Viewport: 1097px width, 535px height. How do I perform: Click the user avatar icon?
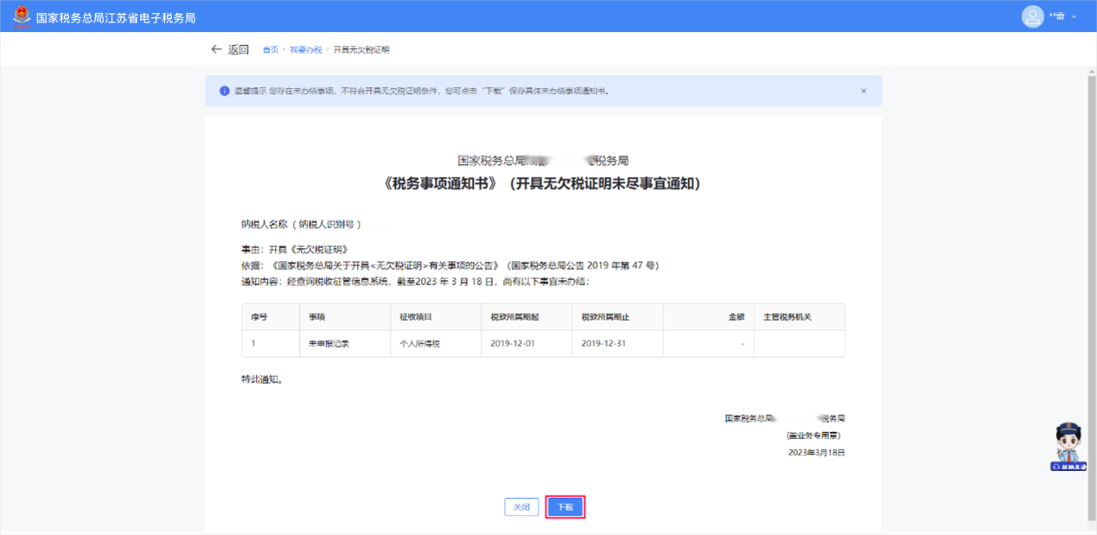coord(1032,16)
